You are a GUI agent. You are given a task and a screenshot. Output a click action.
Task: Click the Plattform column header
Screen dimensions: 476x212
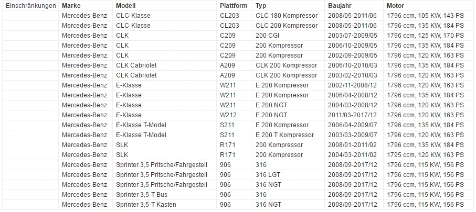click(235, 6)
